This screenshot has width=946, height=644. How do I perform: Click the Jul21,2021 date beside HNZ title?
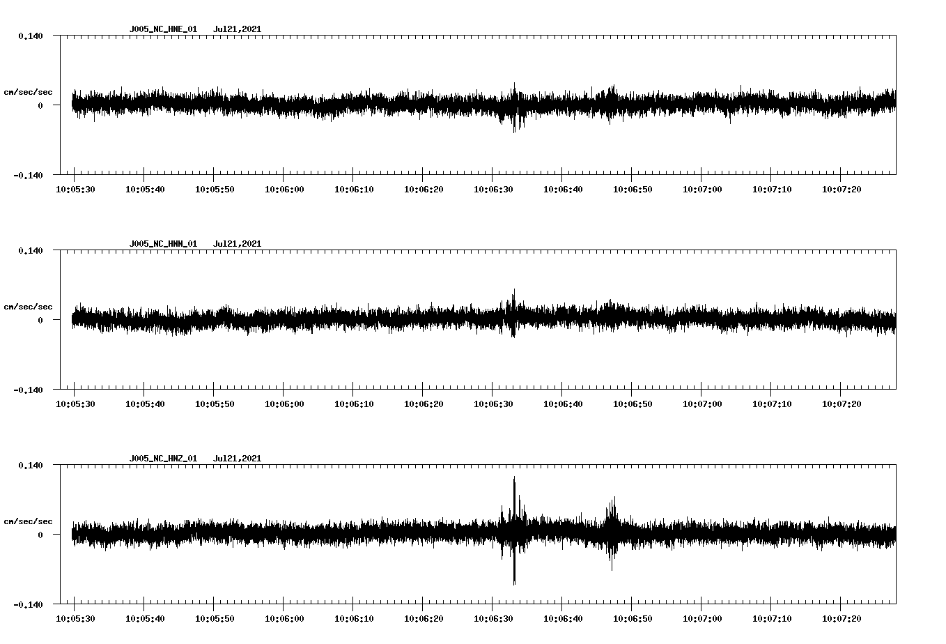pos(238,458)
